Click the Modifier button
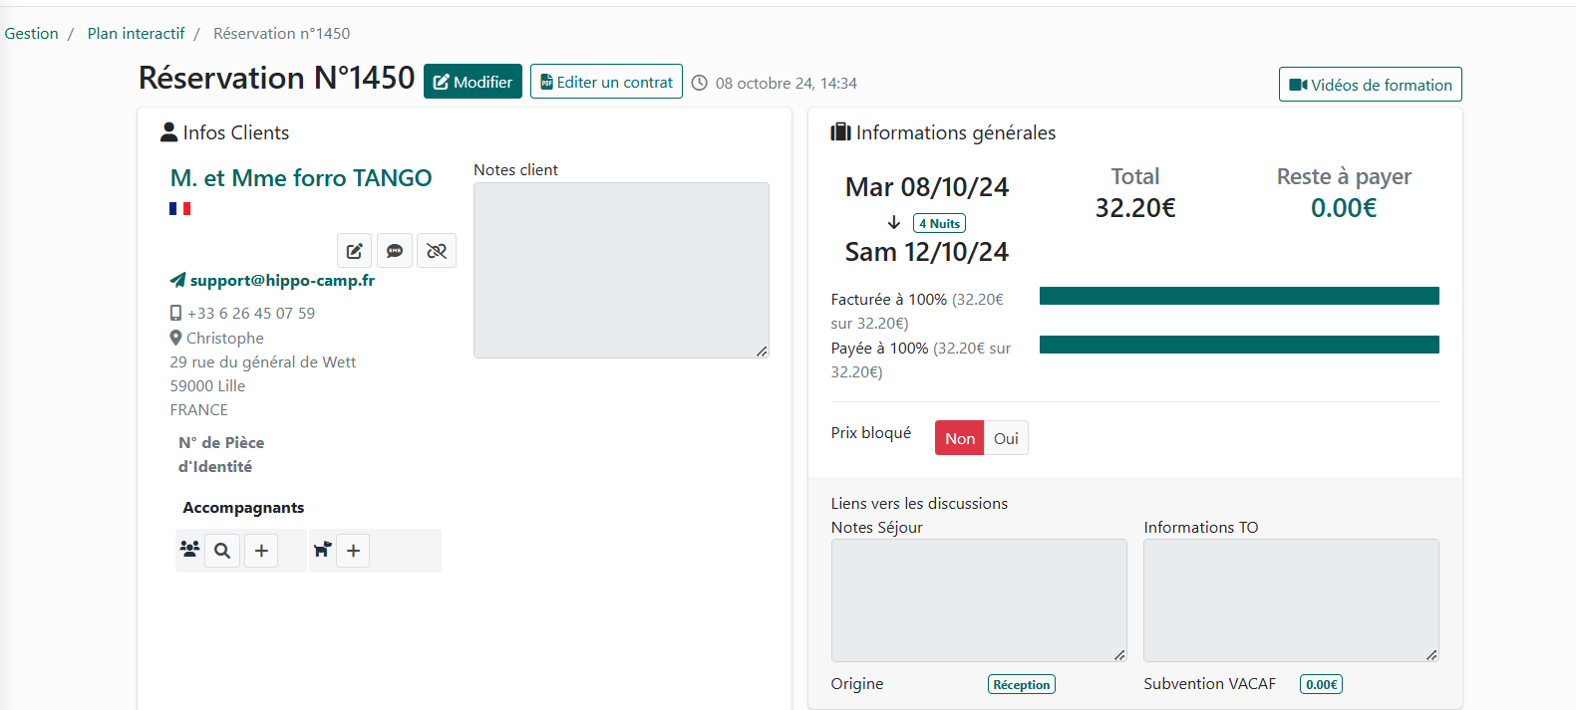Image resolution: width=1576 pixels, height=710 pixels. pos(473,82)
